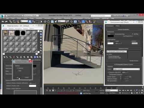Toggle the Sample Type sphere icon
This screenshot has width=144, height=108.
(x=41, y=31)
